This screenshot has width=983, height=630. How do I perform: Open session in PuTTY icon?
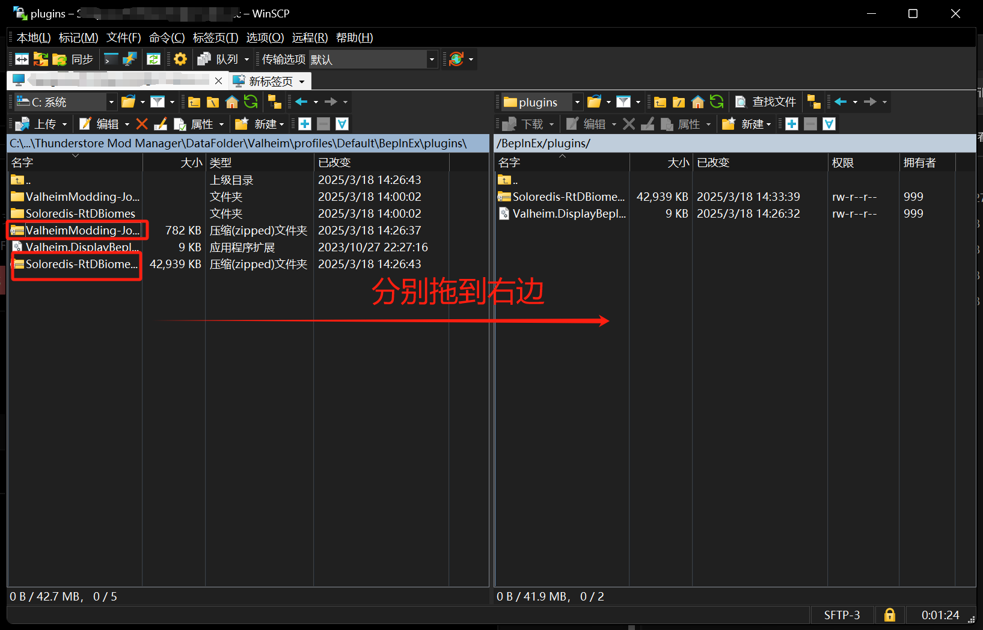point(130,59)
